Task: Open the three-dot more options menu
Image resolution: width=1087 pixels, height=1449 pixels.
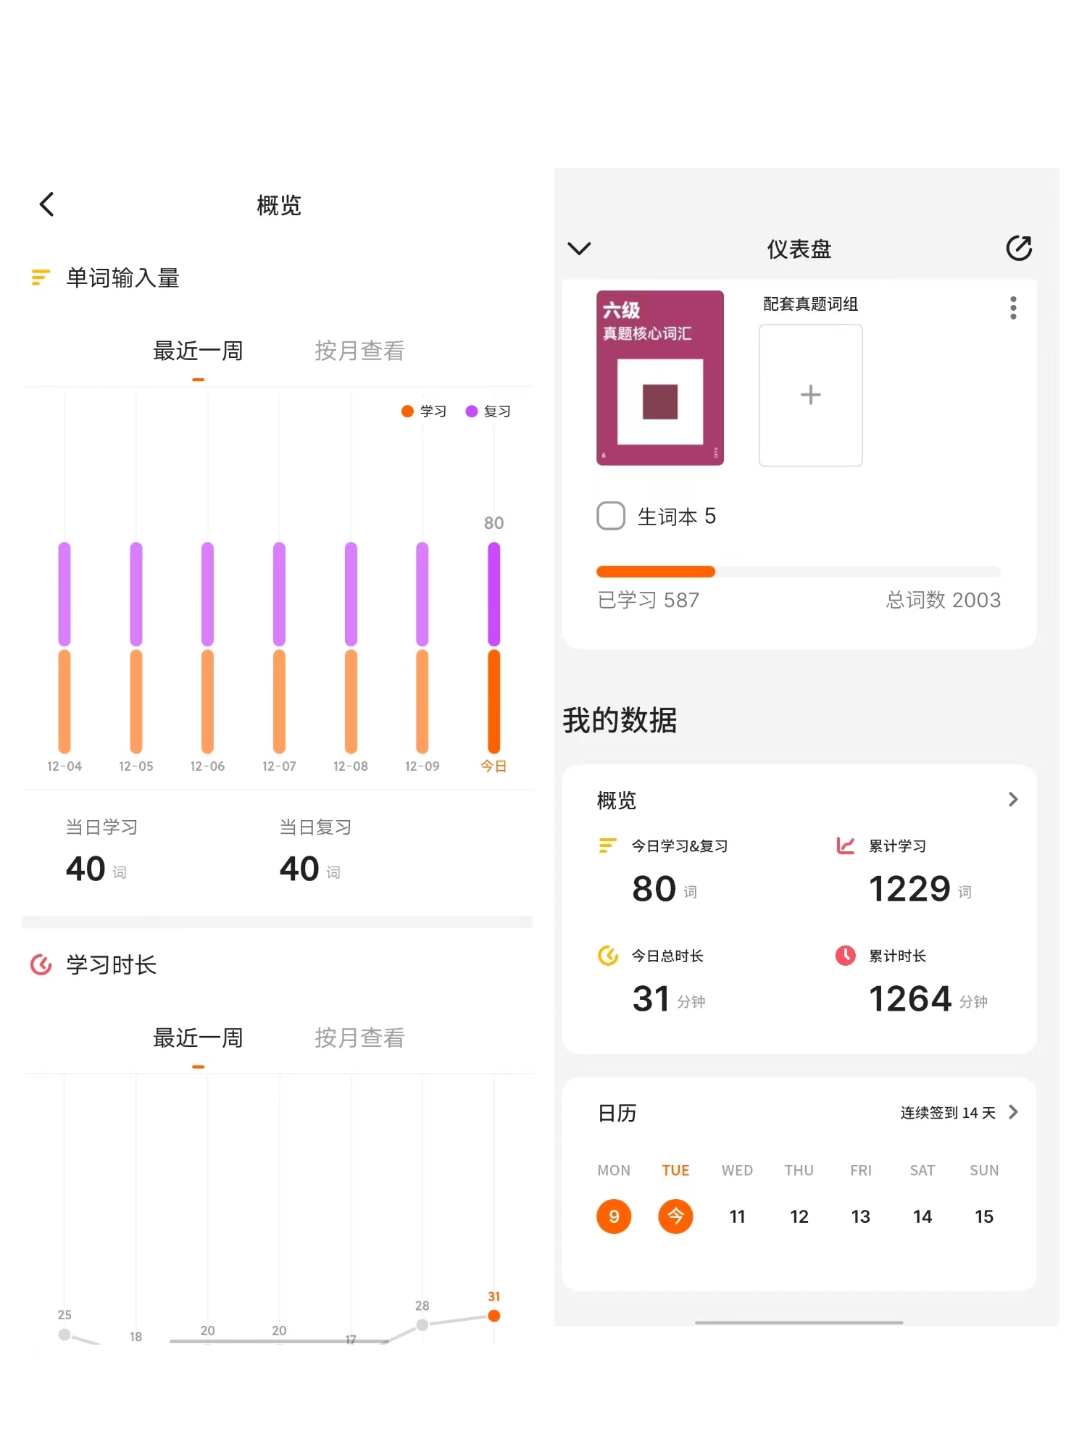Action: [1013, 308]
